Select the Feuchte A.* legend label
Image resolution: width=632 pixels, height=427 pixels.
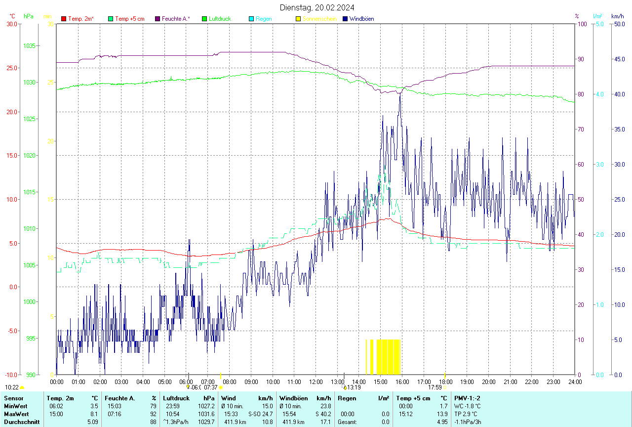pyautogui.click(x=176, y=19)
